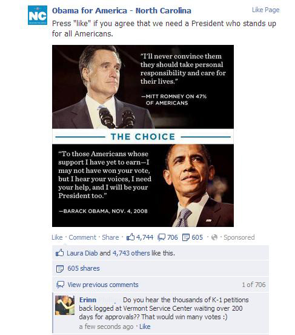Expand View previous comments
The width and height of the screenshot is (295, 335).
pos(103,285)
